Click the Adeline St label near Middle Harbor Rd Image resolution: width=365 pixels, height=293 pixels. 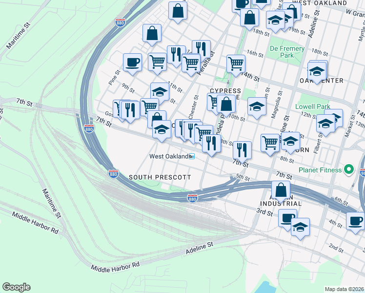pyautogui.click(x=200, y=248)
